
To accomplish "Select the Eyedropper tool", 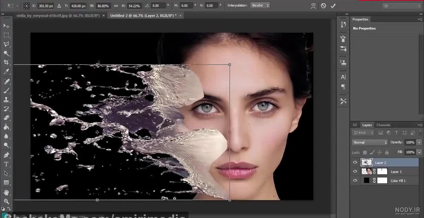I will (6, 71).
